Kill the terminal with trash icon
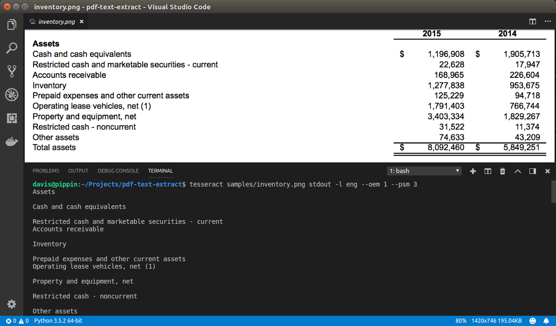The width and height of the screenshot is (556, 326). [x=502, y=171]
